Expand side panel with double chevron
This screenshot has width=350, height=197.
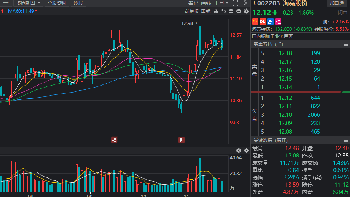pos(246,3)
